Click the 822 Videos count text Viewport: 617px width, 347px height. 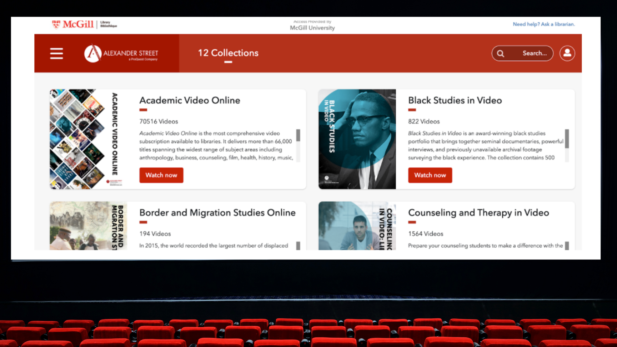click(x=424, y=121)
